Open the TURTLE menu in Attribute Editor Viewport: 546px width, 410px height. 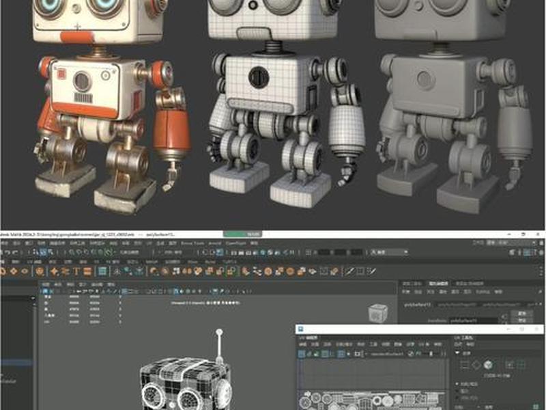click(483, 292)
